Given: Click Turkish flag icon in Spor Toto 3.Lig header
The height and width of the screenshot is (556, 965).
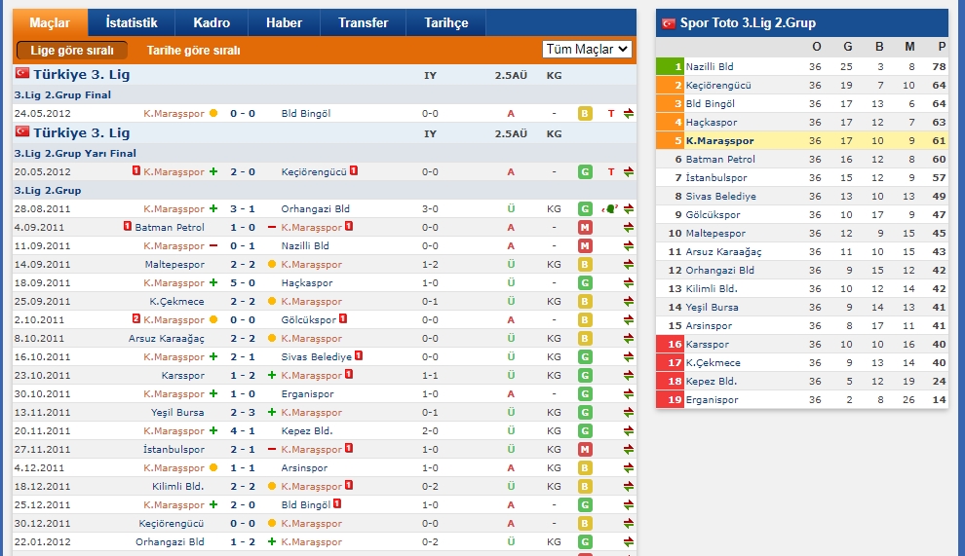Looking at the screenshot, I should click(x=669, y=23).
